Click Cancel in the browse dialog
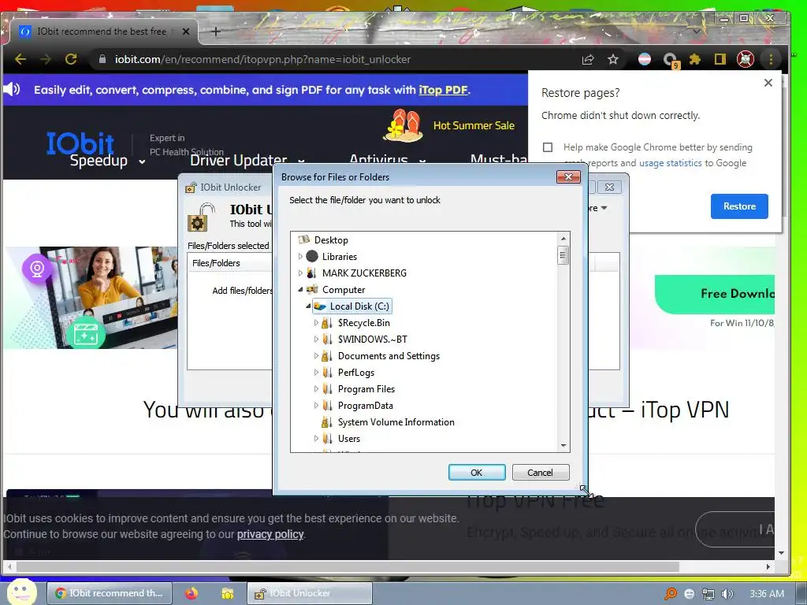Image resolution: width=807 pixels, height=605 pixels. [540, 473]
